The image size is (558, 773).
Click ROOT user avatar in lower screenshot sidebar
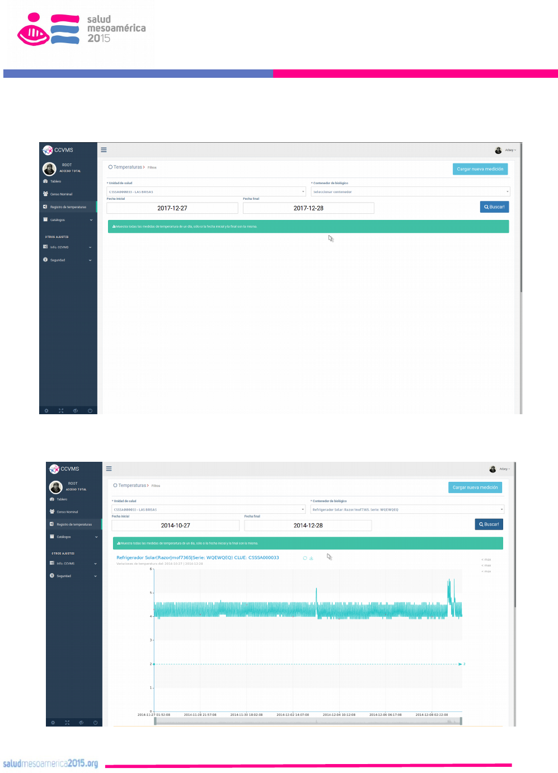point(56,487)
